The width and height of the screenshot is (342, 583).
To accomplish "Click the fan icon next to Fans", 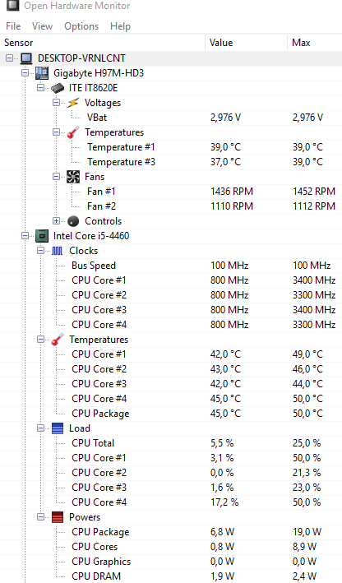I will tap(73, 177).
